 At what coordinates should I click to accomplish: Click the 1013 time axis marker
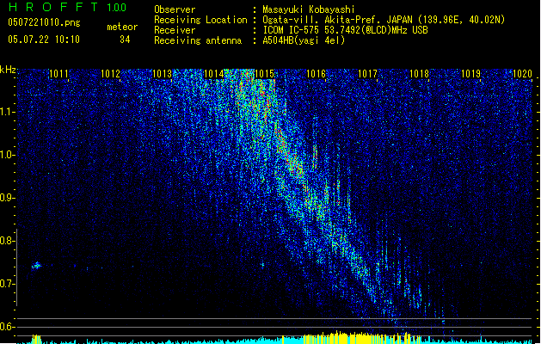162,74
